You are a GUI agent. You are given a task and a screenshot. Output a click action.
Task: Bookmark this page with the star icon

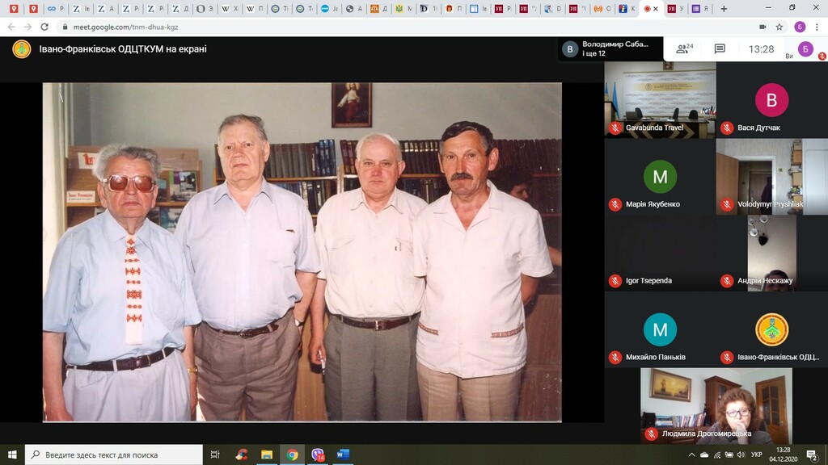[x=779, y=27]
